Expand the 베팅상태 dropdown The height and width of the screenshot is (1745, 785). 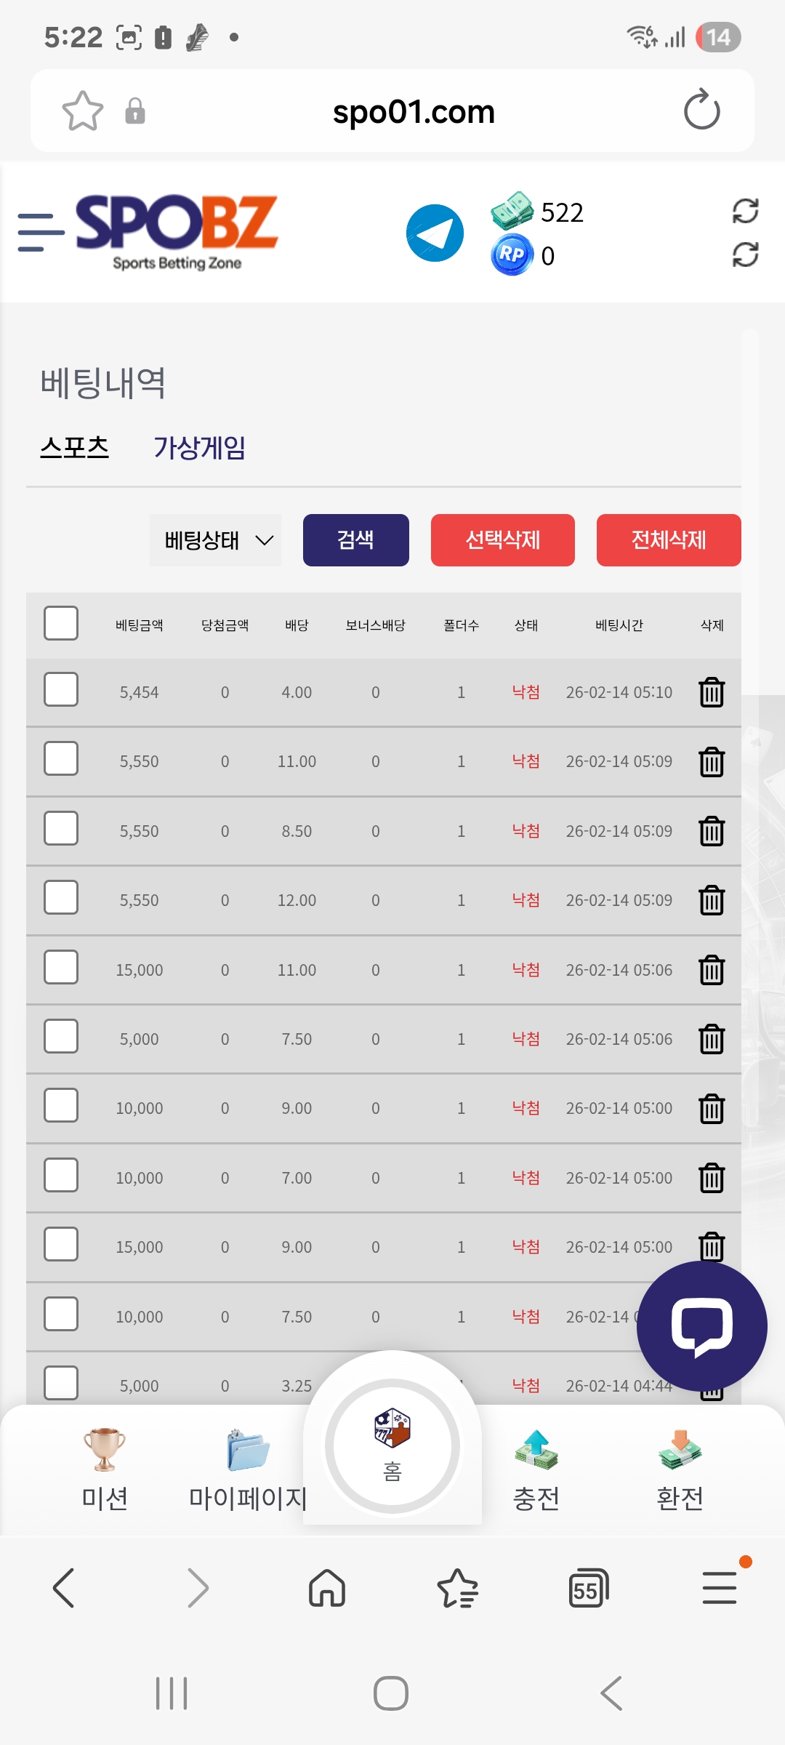tap(216, 540)
